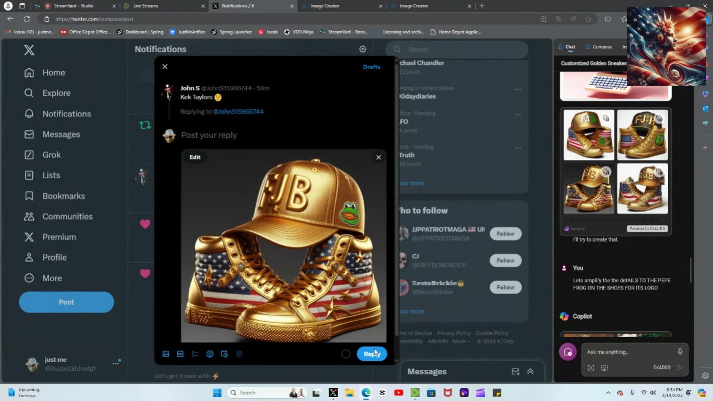Viewport: 713px width, 401px height.
Task: Open the JustMeArtFan bookmark
Action: [x=188, y=32]
